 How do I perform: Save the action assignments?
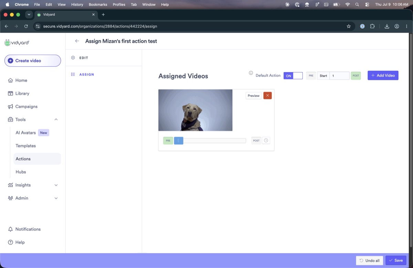[x=396, y=260]
